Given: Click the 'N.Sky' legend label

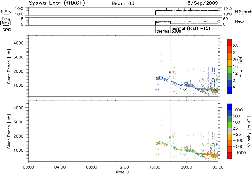Looking at the screenshot, I should pyautogui.click(x=6, y=12).
